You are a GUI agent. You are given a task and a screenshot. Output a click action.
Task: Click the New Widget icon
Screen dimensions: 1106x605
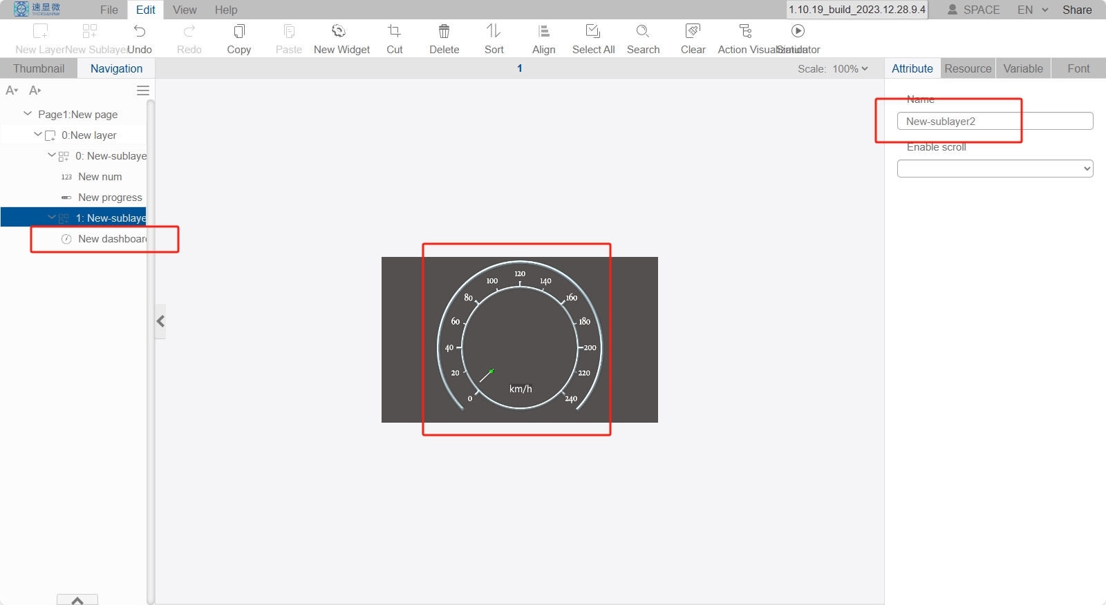pos(339,31)
